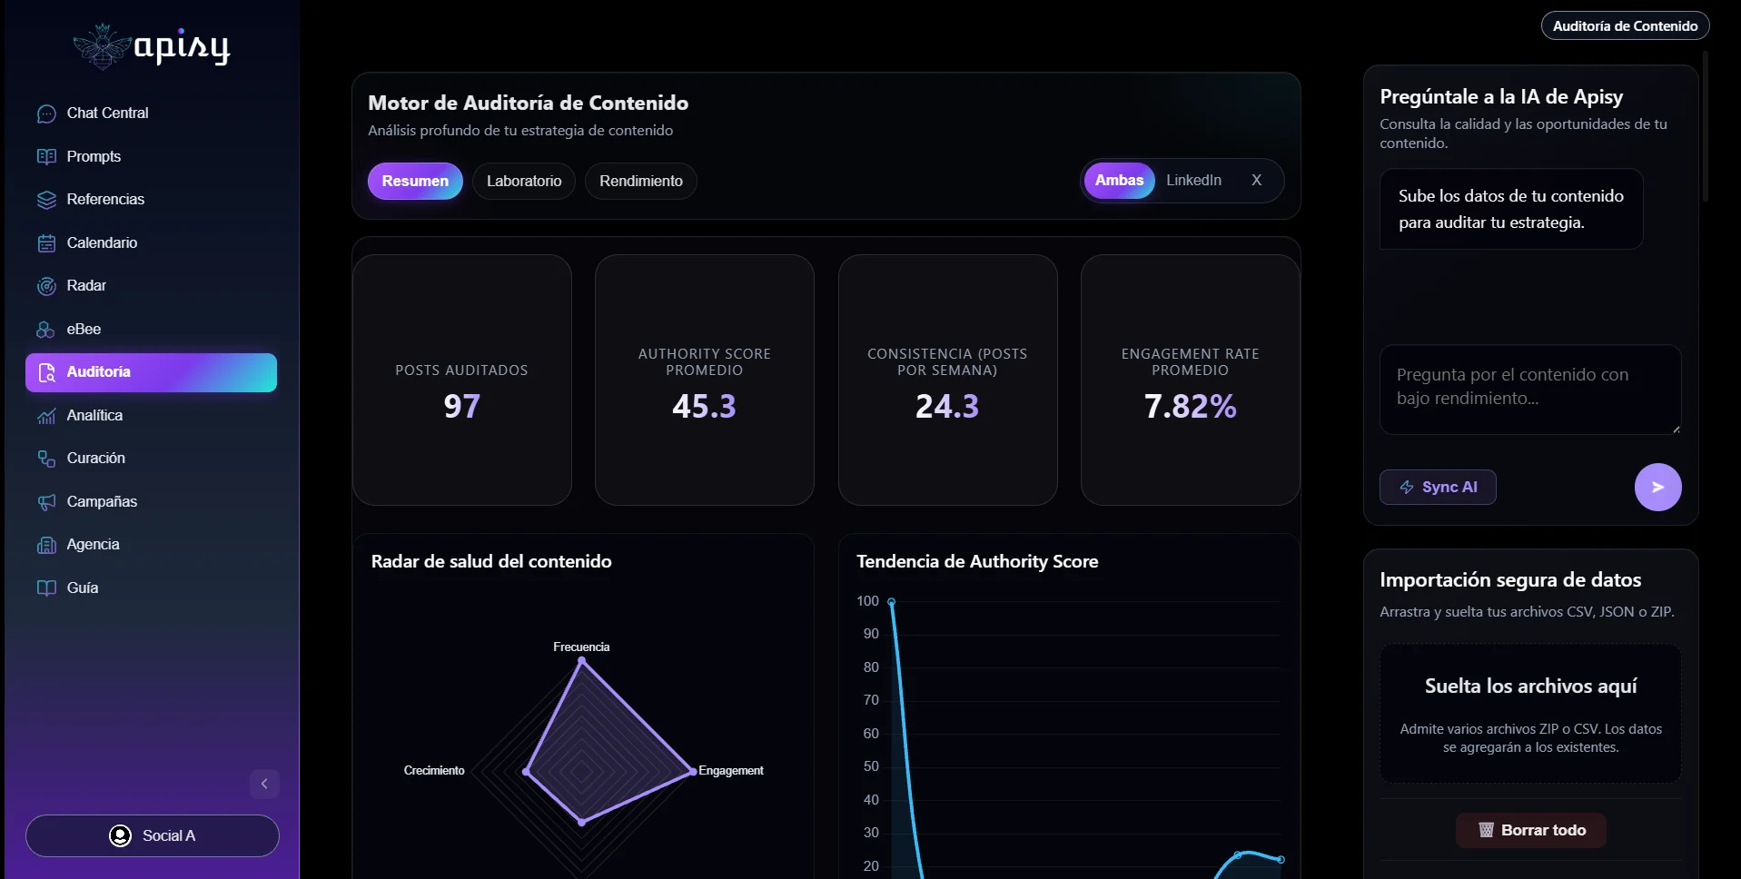This screenshot has height=879, width=1741.
Task: Select the Ambas platform filter
Action: [x=1119, y=180]
